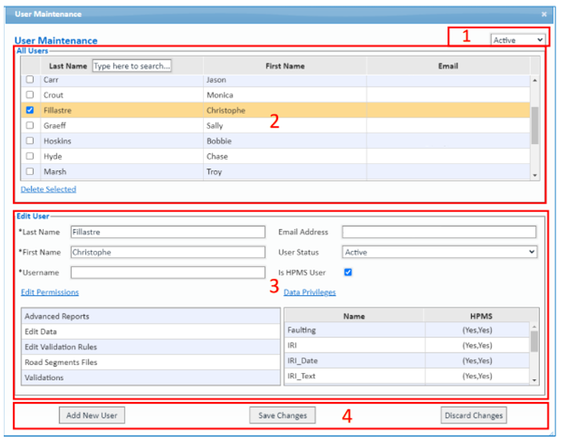
Task: Close the User Maintenance dialog
Action: point(544,14)
